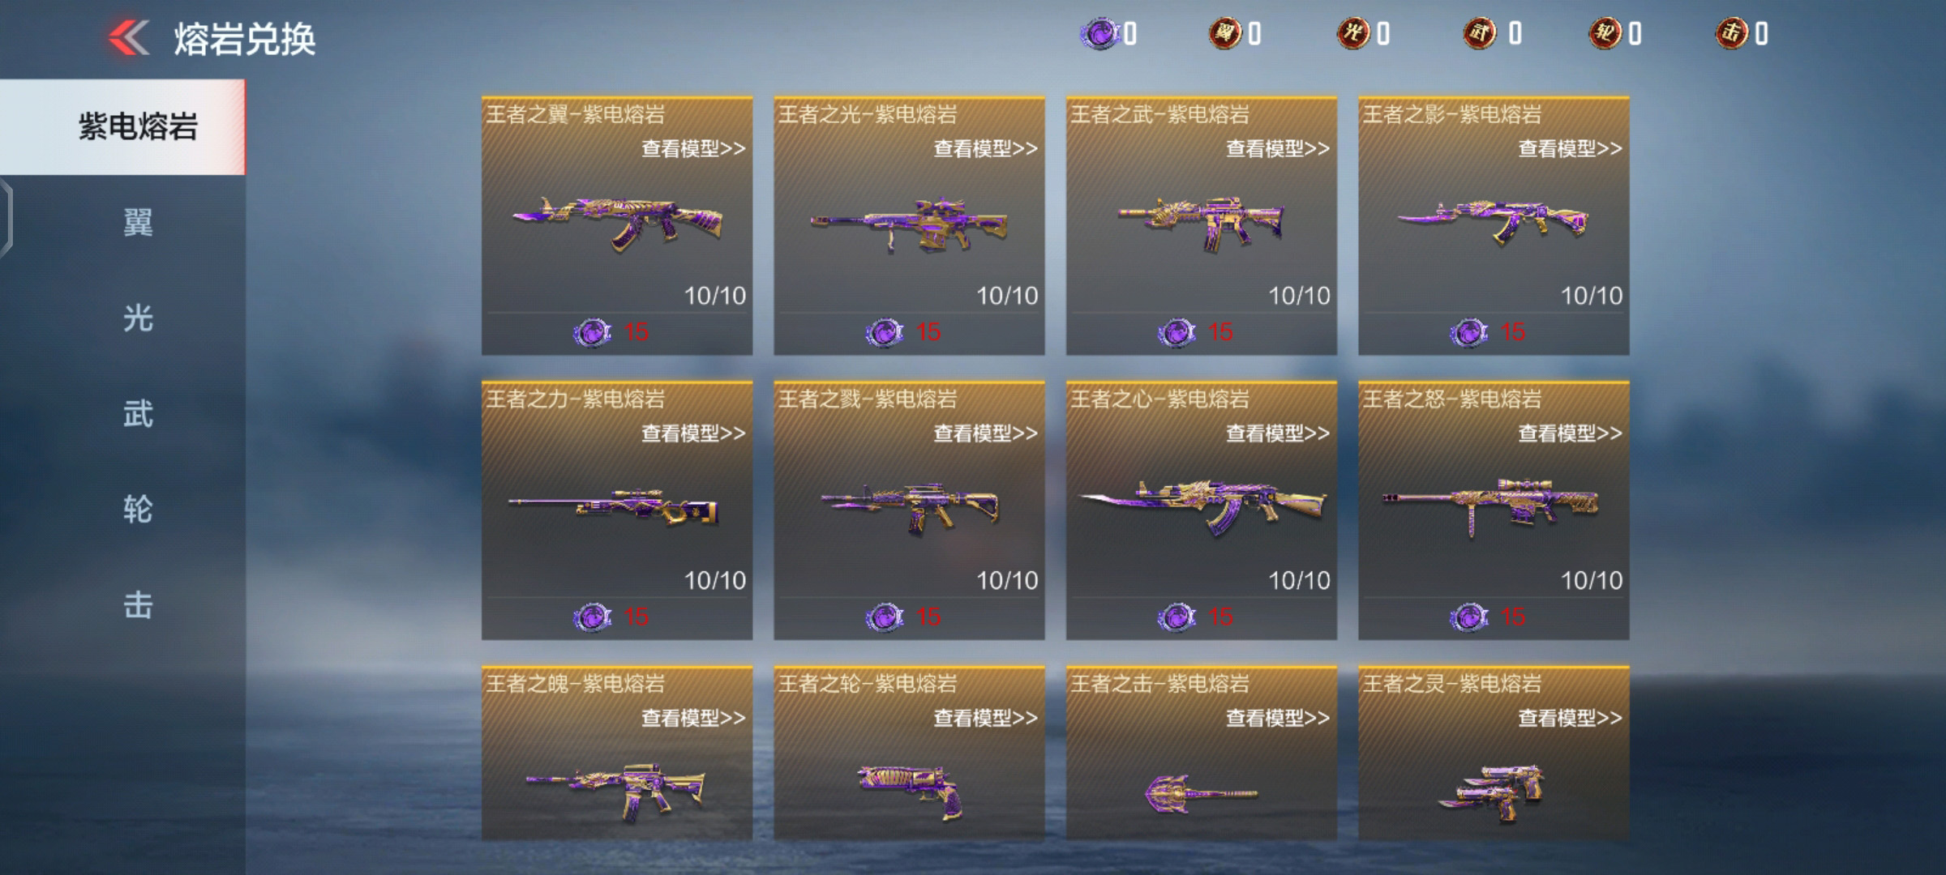Tap the 光 token icon in header
Image resolution: width=1946 pixels, height=875 pixels.
click(x=1353, y=34)
